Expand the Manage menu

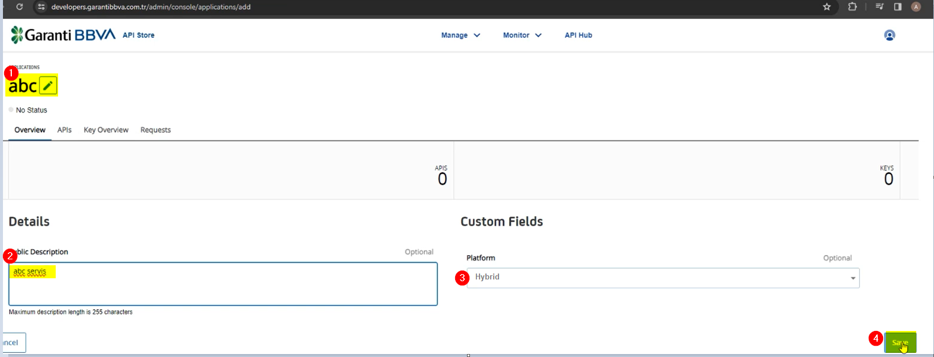point(460,36)
